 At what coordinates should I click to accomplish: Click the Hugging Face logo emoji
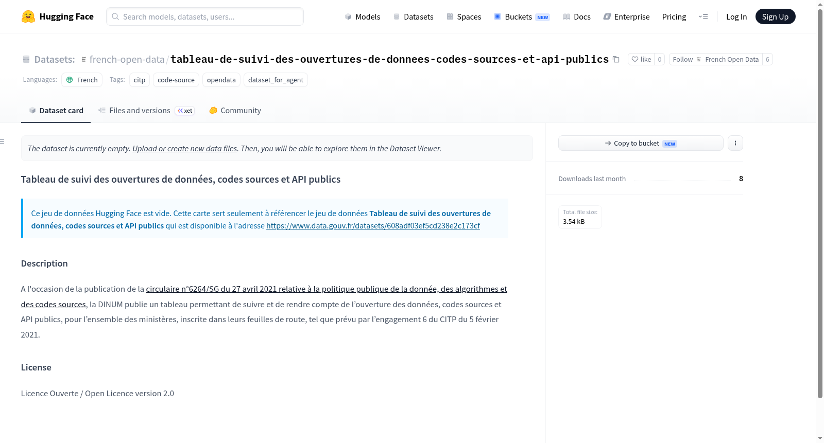point(28,16)
